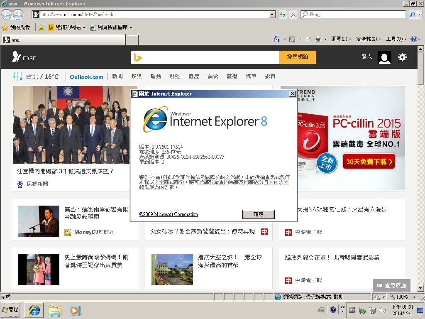Open headline 父女破冰?謝金燕賀爸爸復出
This screenshot has width=425, height=319.
click(203, 231)
